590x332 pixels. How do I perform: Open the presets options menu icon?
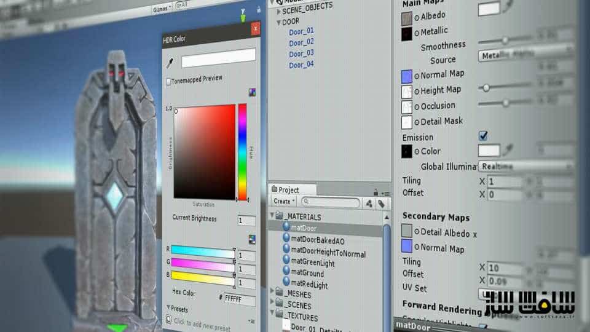(251, 321)
